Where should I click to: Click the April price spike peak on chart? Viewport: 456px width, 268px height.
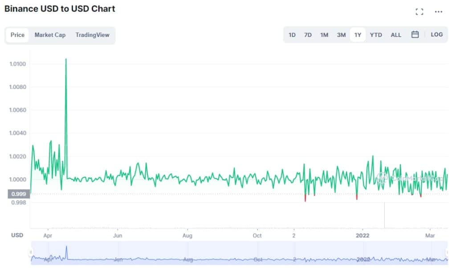(66, 59)
